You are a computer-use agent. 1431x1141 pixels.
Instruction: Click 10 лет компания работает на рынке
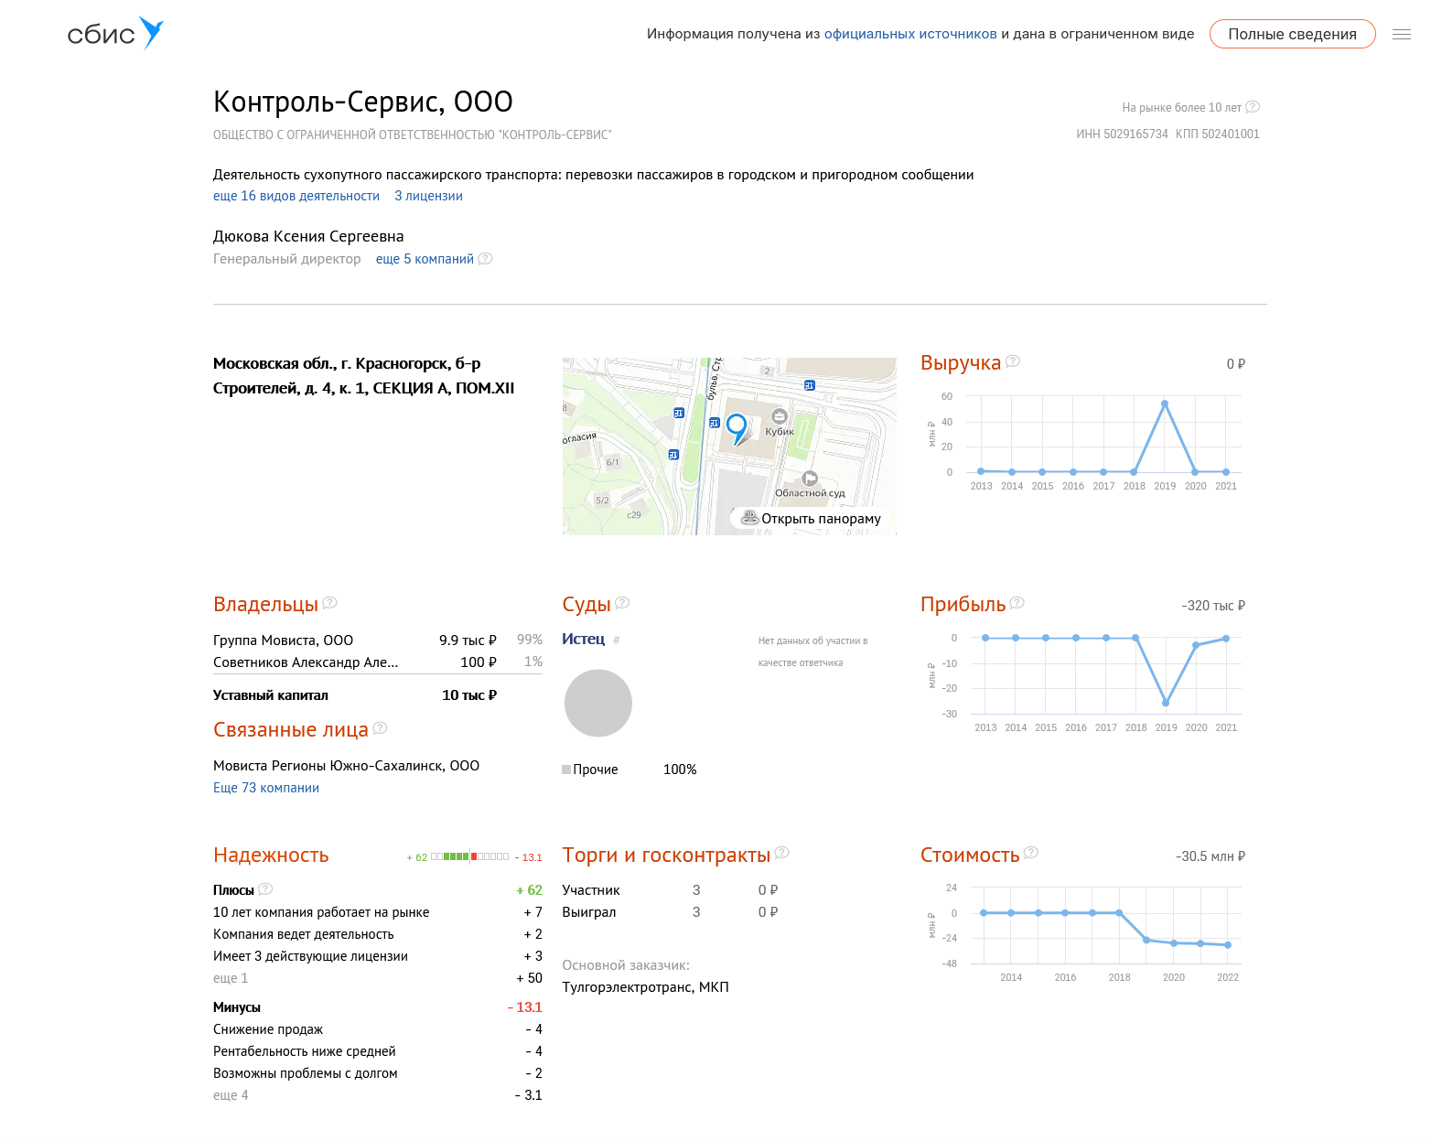click(x=378, y=912)
